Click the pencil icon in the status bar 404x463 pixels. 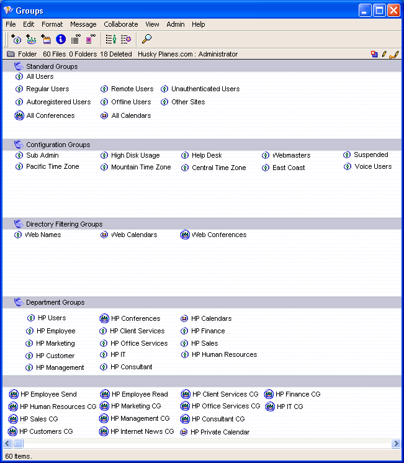(384, 54)
